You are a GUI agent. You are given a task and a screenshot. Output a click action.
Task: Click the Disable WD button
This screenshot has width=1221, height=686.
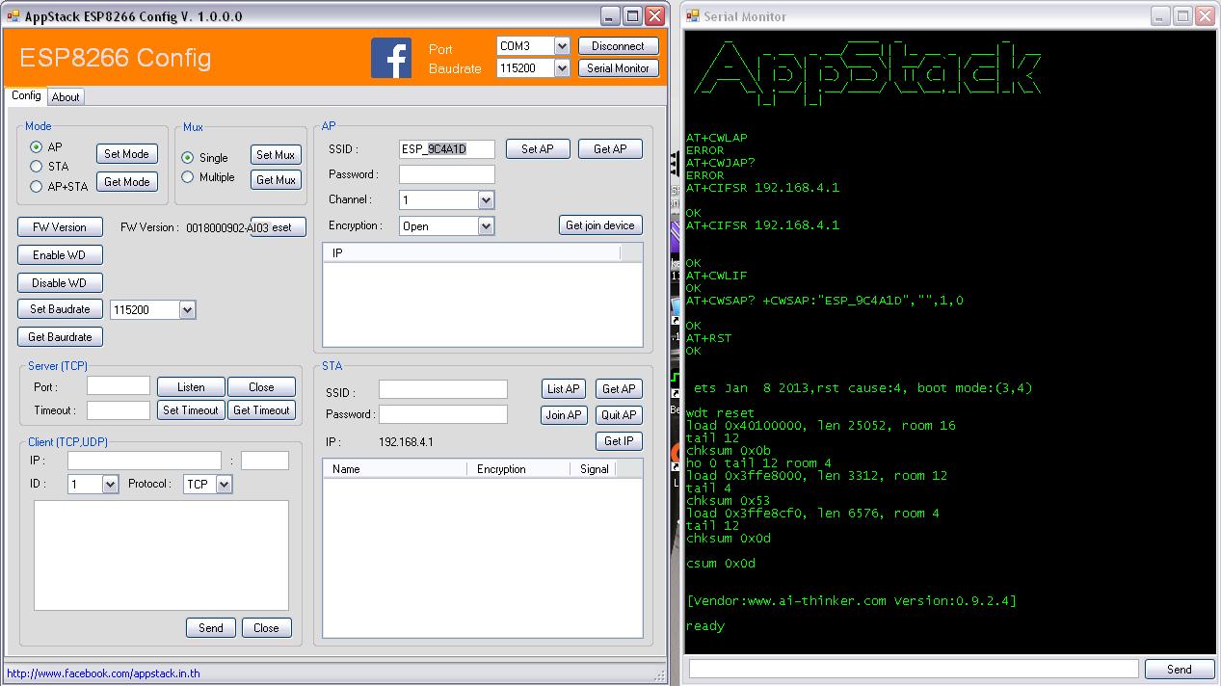[x=60, y=283]
